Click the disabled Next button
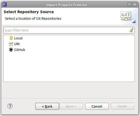This screenshot has width=140, height=116. pos(71,106)
